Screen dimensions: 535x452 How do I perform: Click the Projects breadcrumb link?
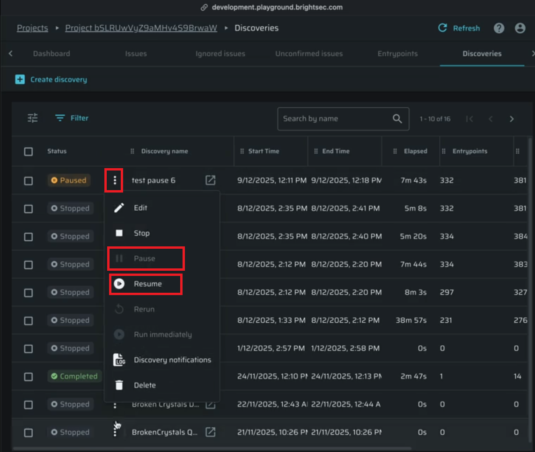click(32, 28)
